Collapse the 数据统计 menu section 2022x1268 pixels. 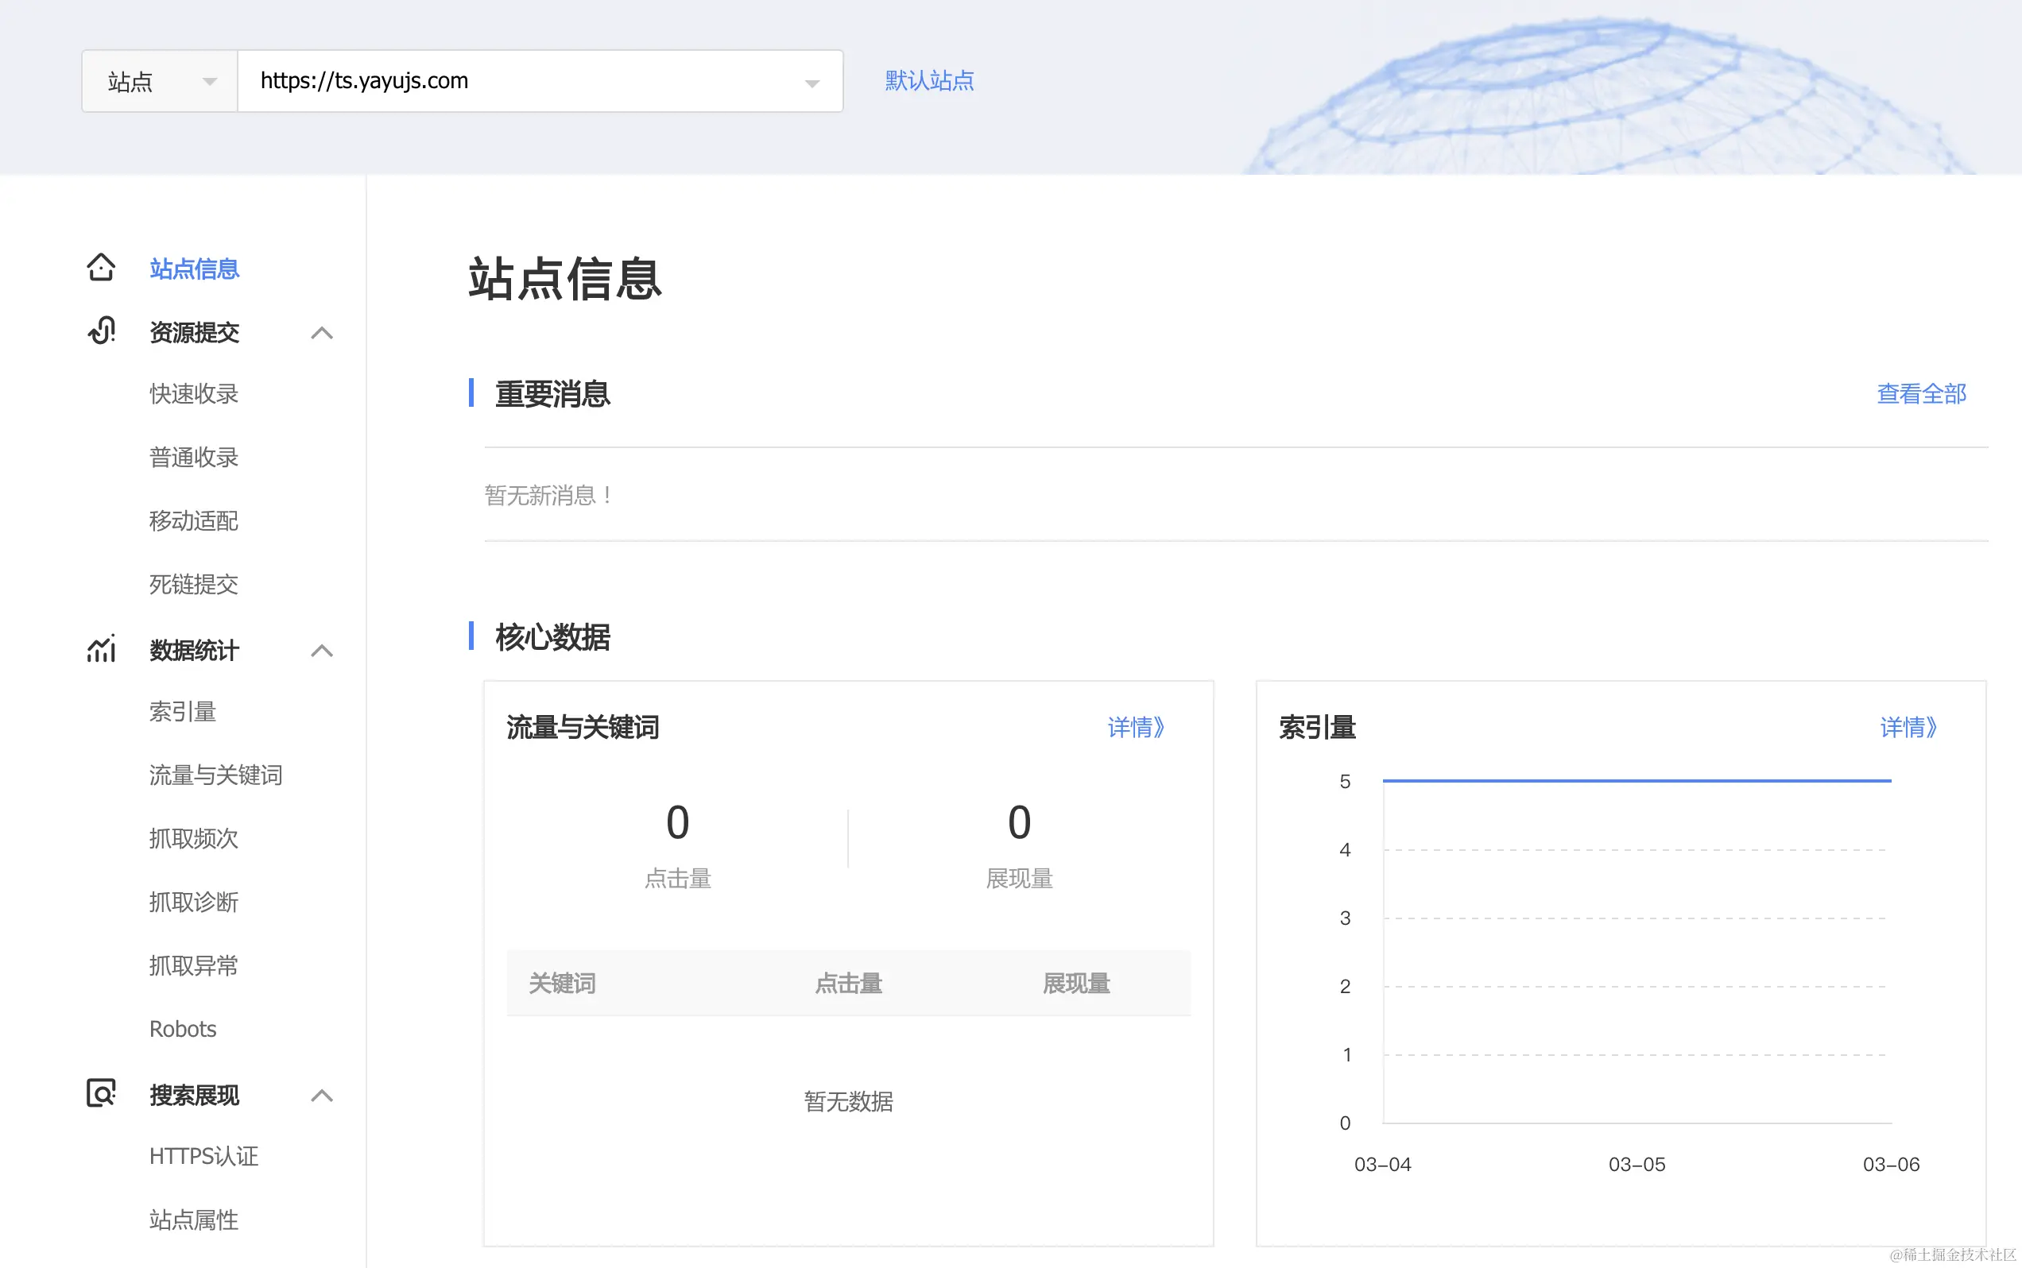point(321,651)
